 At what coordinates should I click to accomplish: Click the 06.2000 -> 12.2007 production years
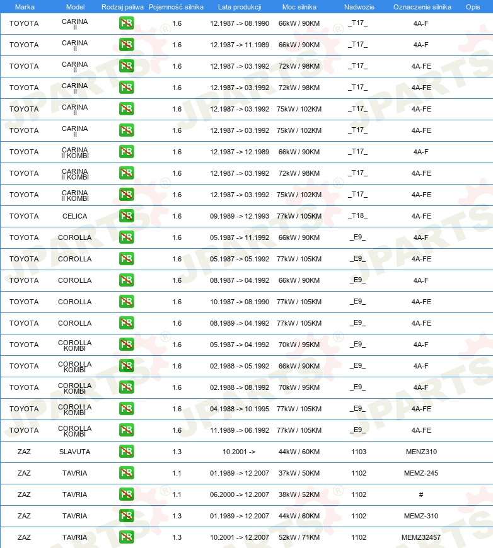[x=240, y=494]
